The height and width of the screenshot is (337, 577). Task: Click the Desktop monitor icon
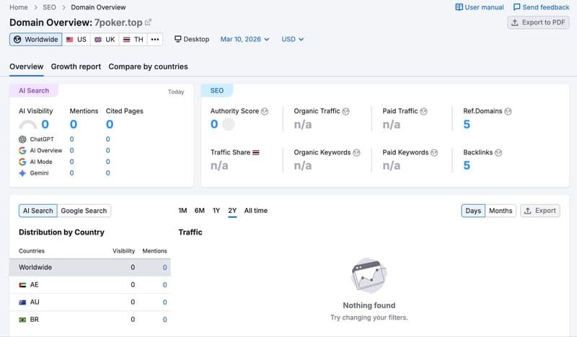click(x=177, y=39)
